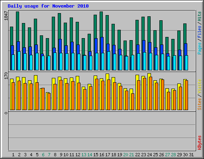Click the green hits bar for day 20
Screen dimensions: 204x159
125,48
